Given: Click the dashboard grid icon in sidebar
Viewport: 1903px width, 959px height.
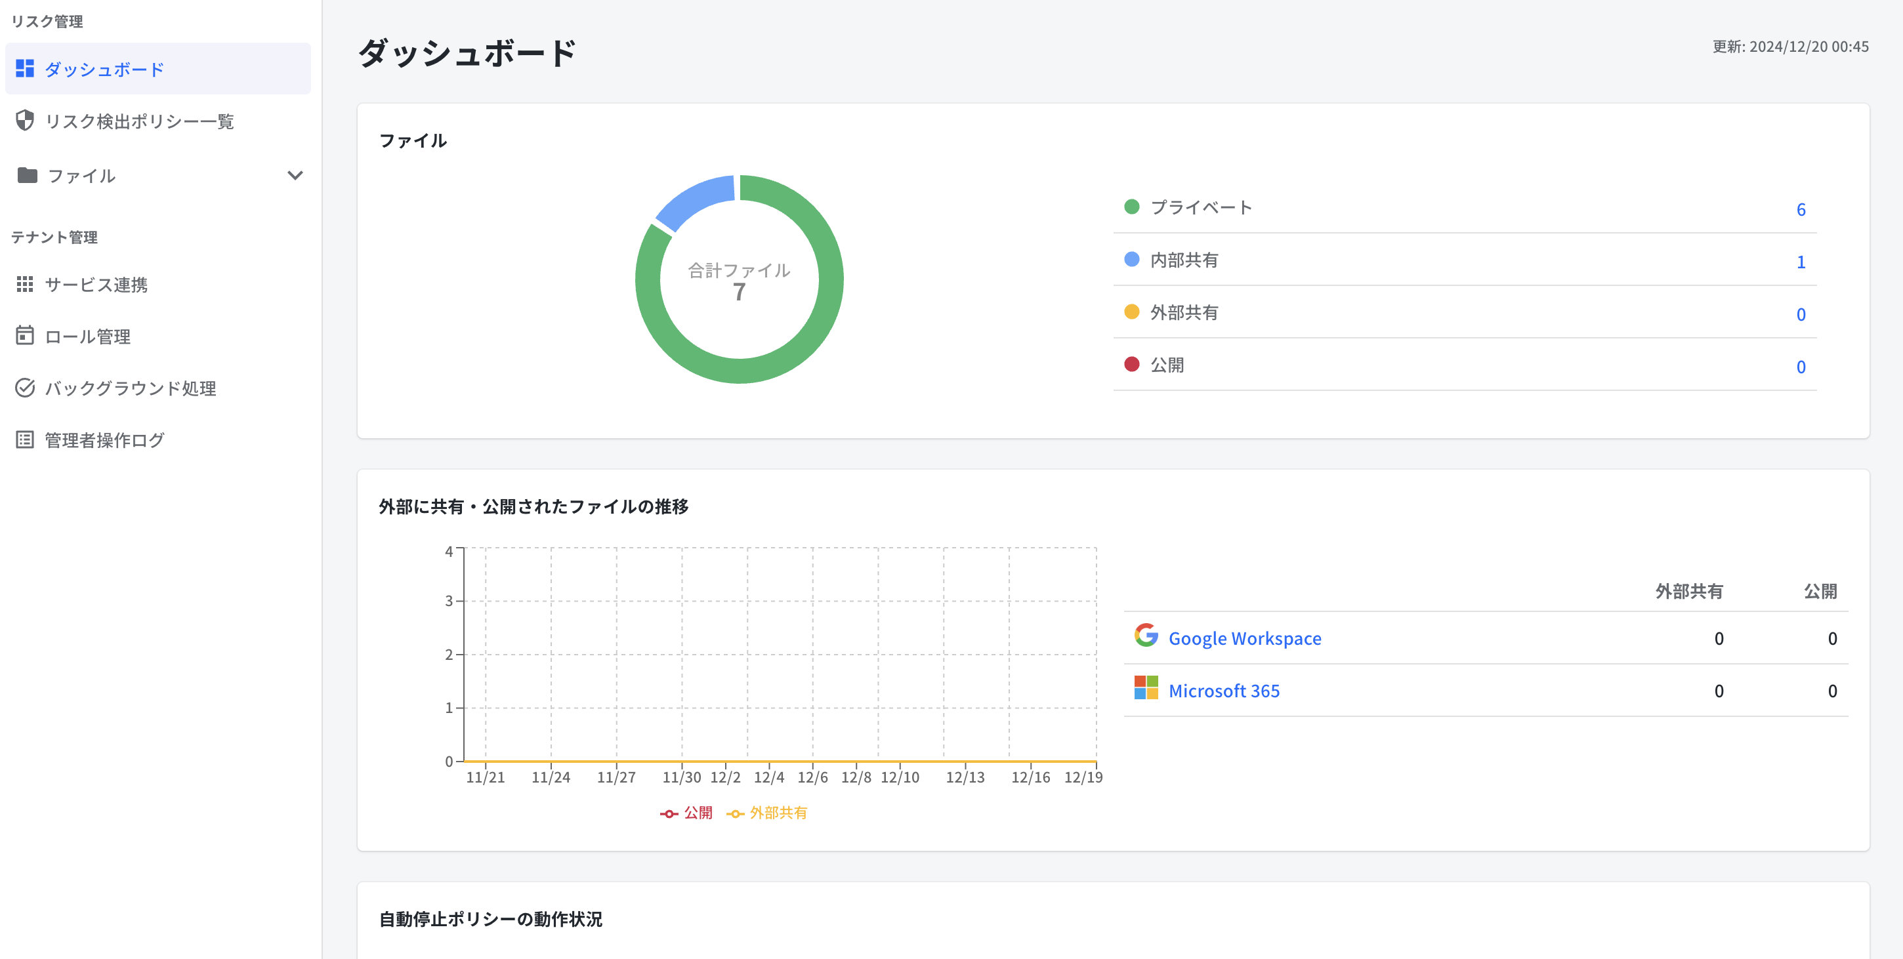Looking at the screenshot, I should click(25, 69).
